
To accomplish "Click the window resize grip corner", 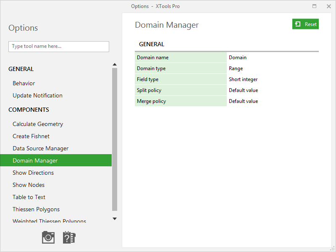I will tap(333, 249).
